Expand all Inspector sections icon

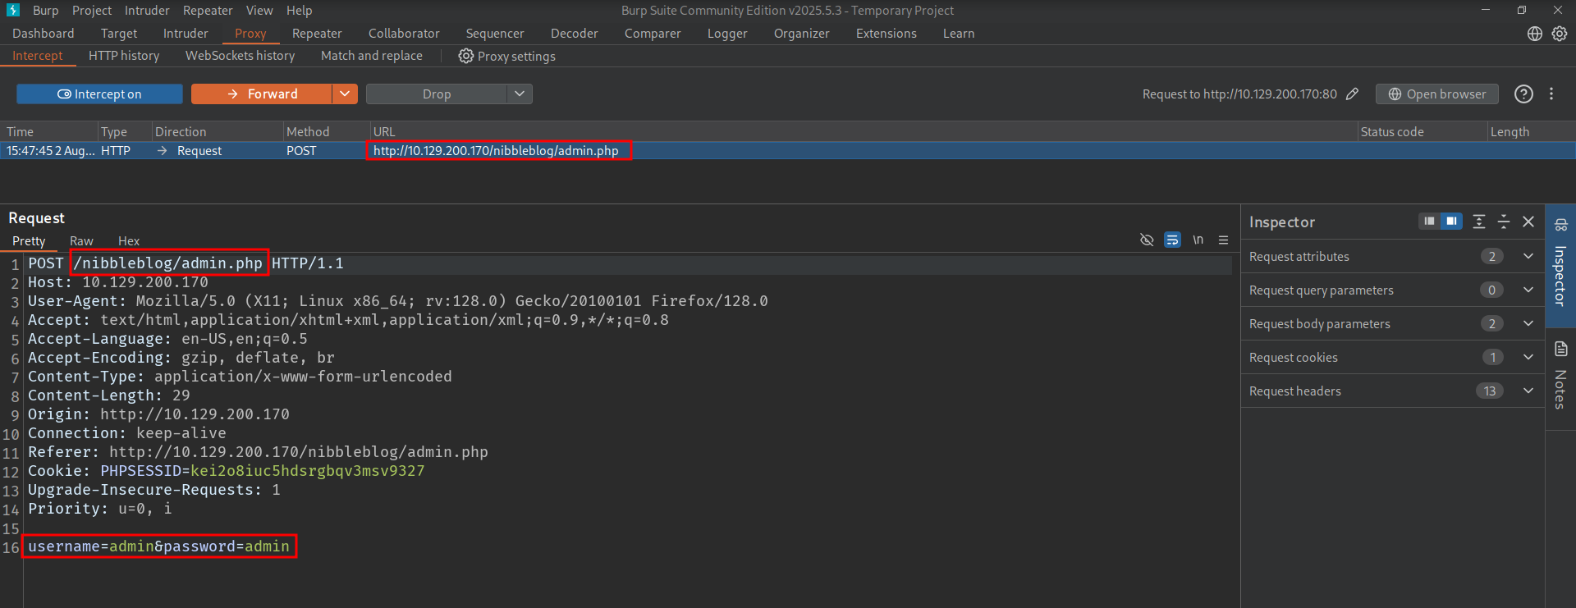[x=1479, y=222]
